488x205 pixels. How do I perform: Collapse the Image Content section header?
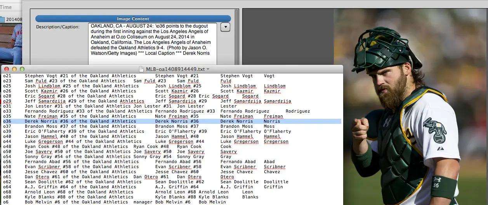[133, 19]
